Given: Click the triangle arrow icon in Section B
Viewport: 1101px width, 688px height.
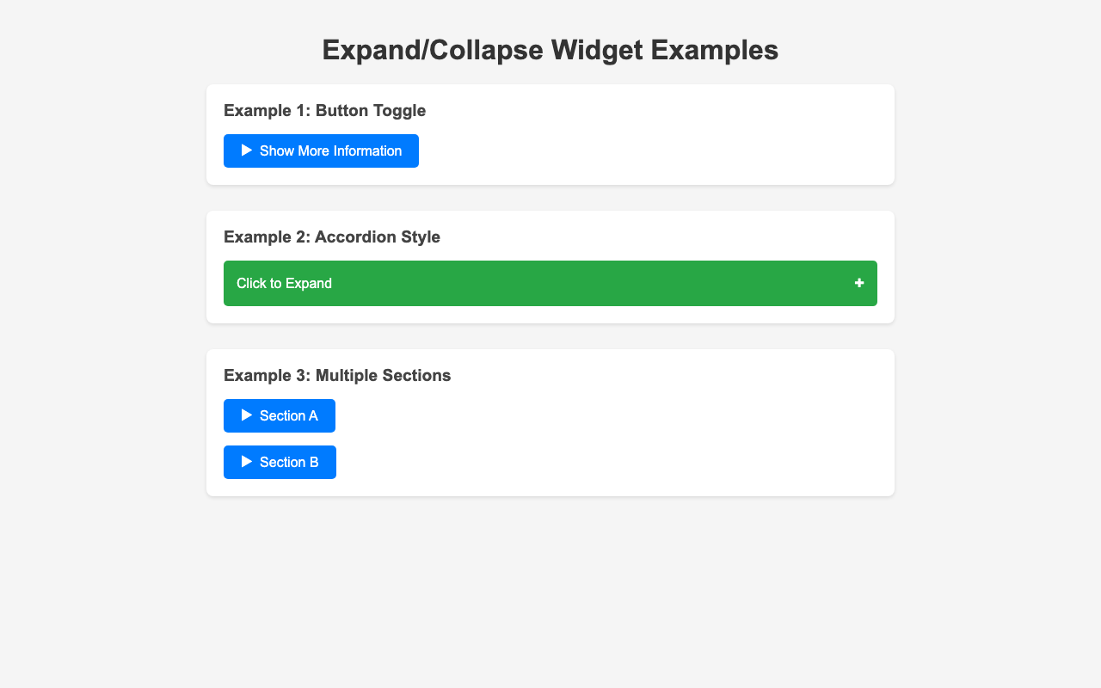Looking at the screenshot, I should pyautogui.click(x=247, y=462).
